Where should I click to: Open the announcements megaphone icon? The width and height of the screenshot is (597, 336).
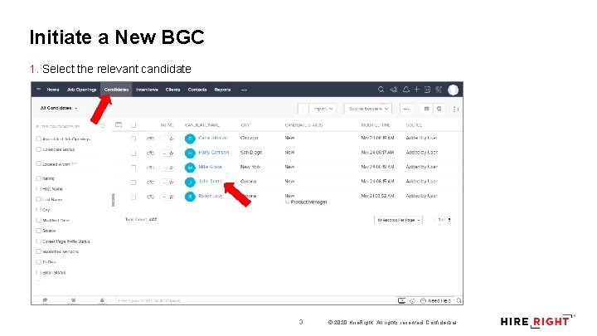coord(393,90)
